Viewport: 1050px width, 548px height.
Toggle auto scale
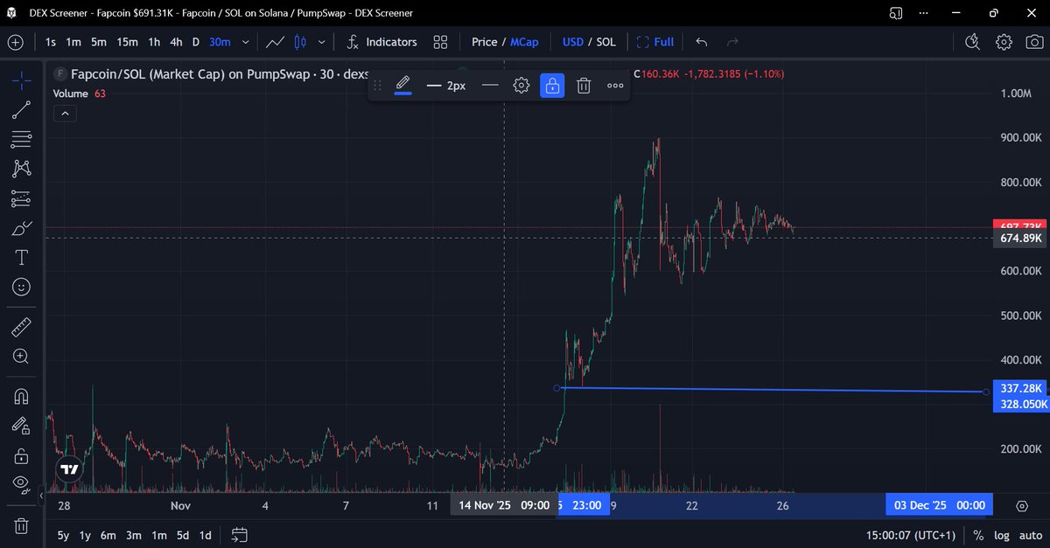tap(1031, 535)
